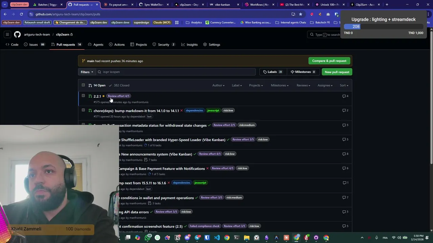
Task: Open the terminal from the taskbar
Action: pos(236,238)
